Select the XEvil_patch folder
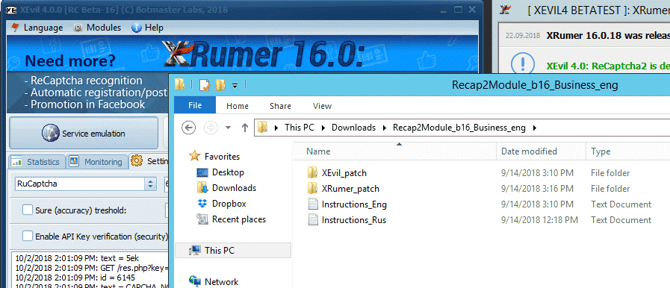The image size is (670, 288). click(344, 173)
